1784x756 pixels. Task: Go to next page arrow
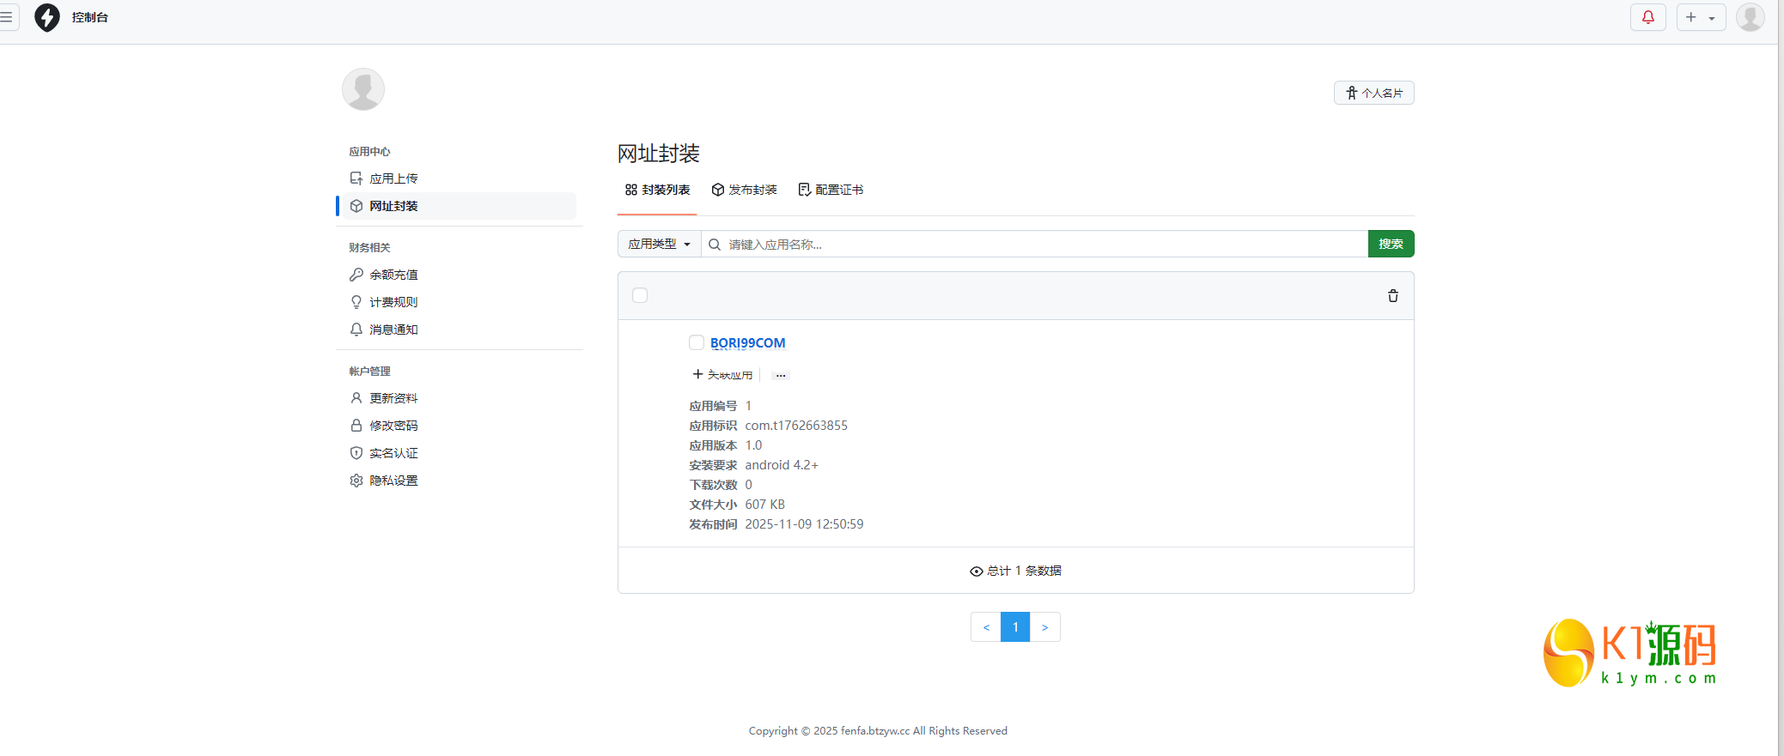pos(1044,627)
